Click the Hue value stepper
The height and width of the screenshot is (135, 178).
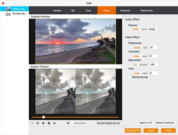click(159, 73)
